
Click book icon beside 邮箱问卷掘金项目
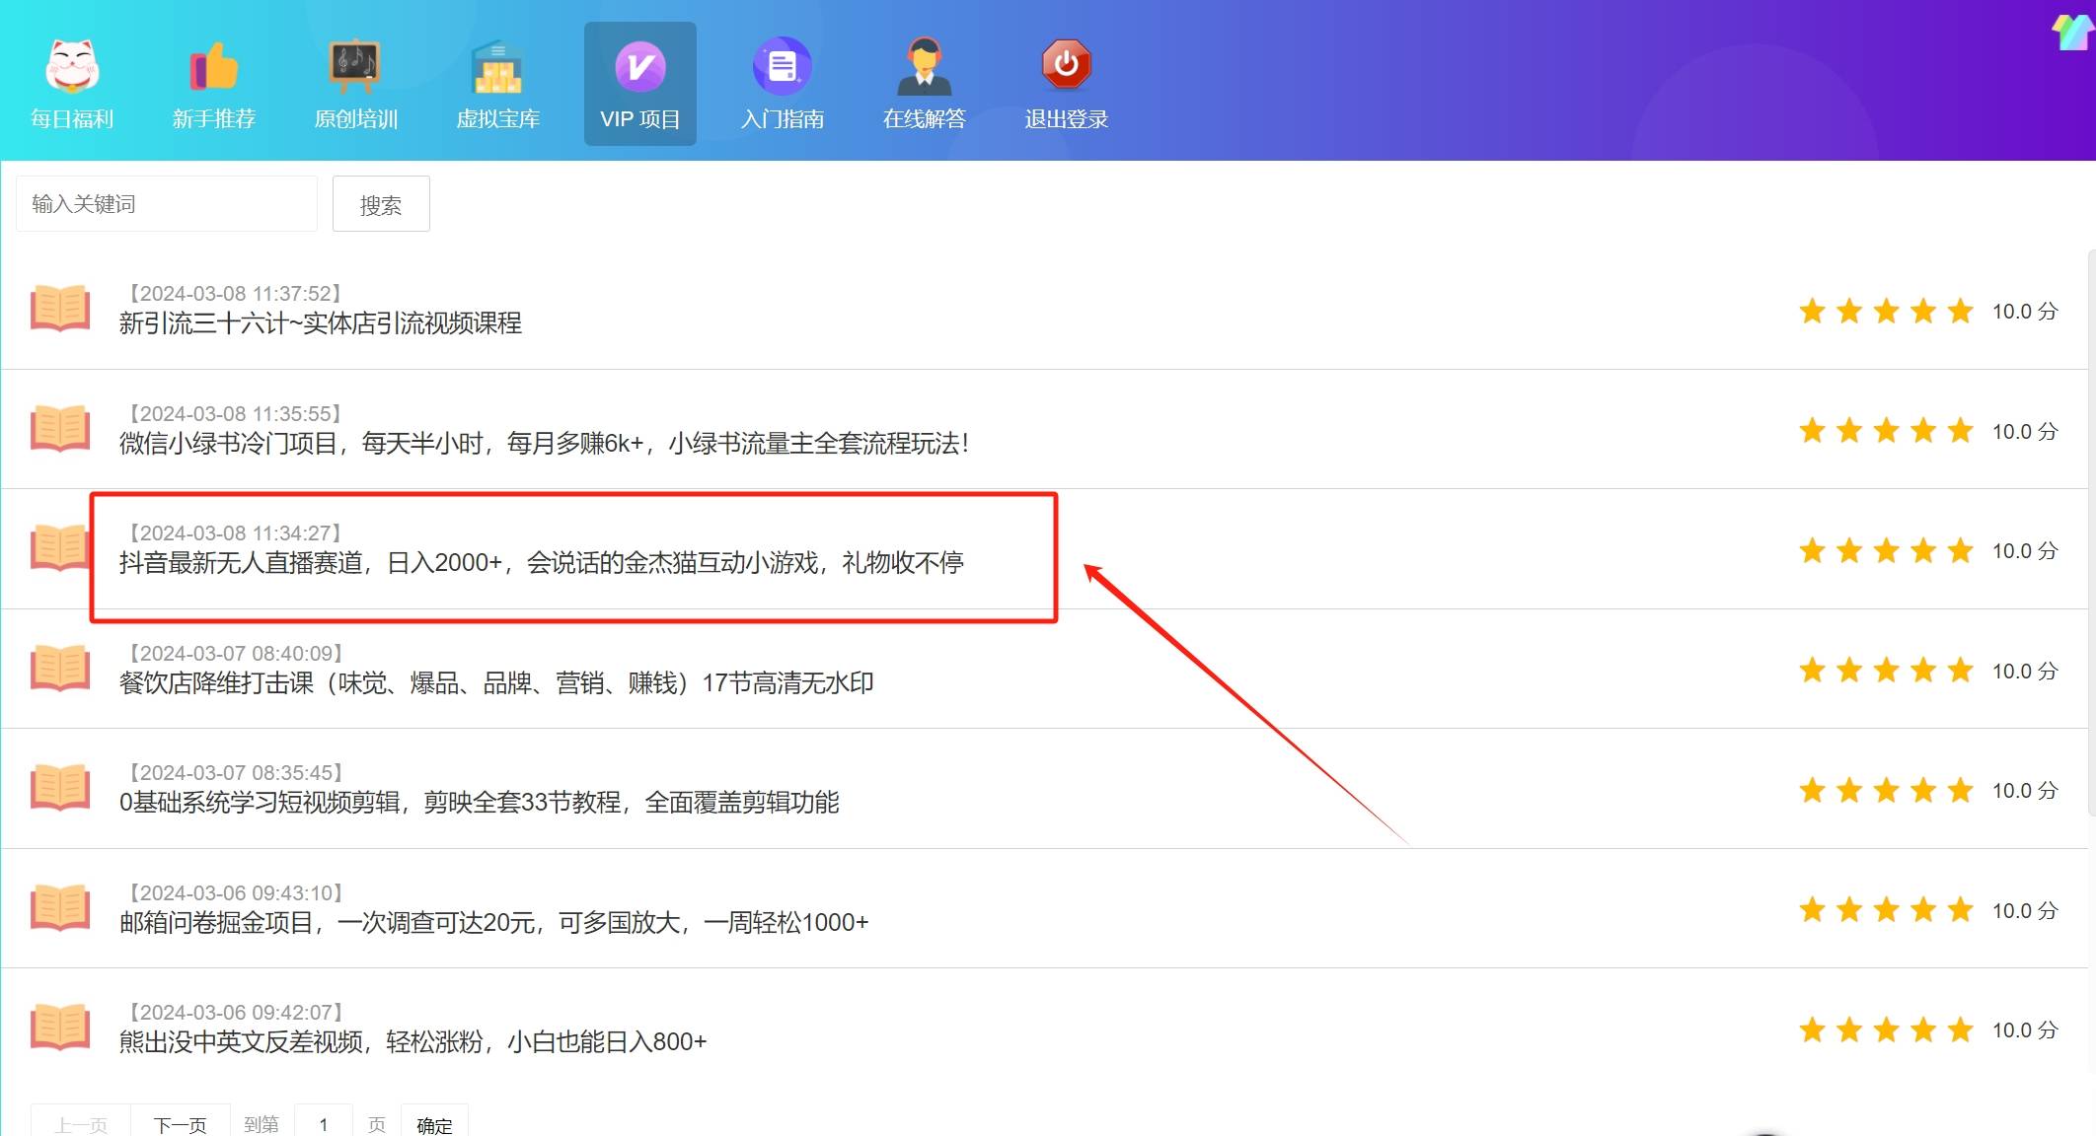60,907
